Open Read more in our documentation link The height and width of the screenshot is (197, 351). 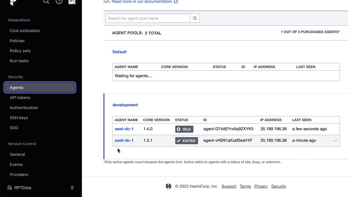145,2
